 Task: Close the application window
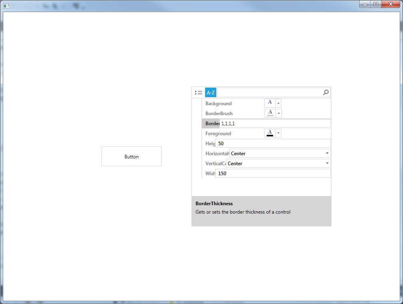391,4
